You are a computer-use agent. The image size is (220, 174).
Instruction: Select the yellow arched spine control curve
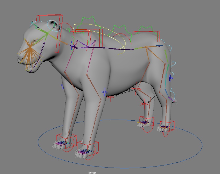coord(99,39)
